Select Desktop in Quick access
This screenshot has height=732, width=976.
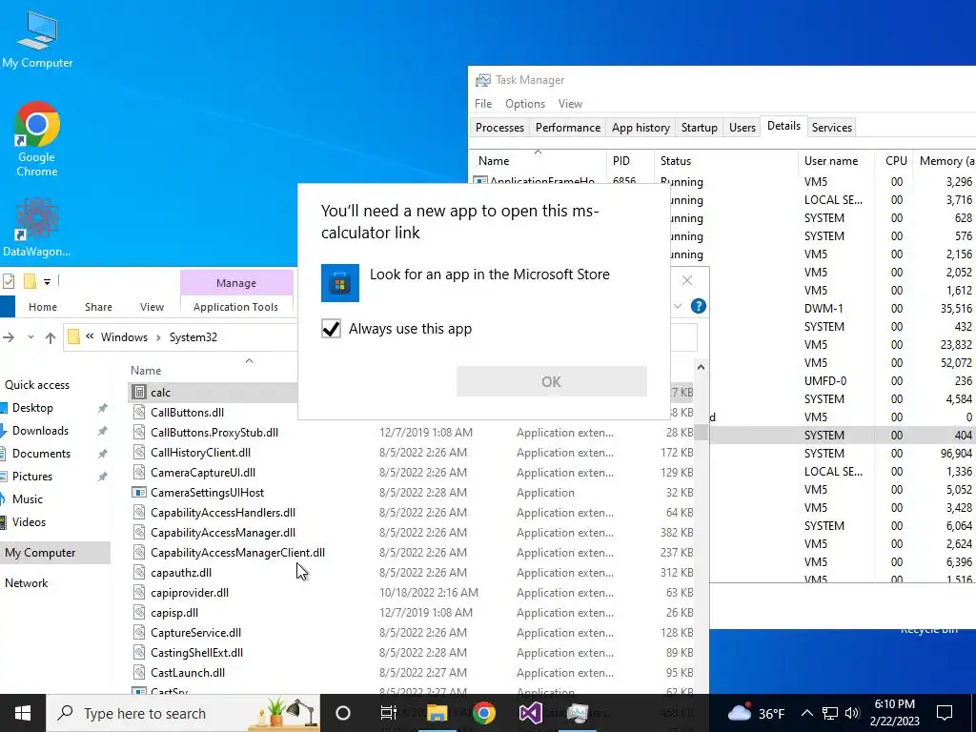(x=32, y=408)
